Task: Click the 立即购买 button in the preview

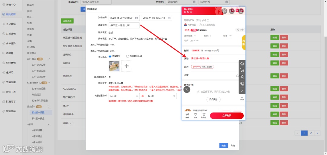Action: pos(227,116)
